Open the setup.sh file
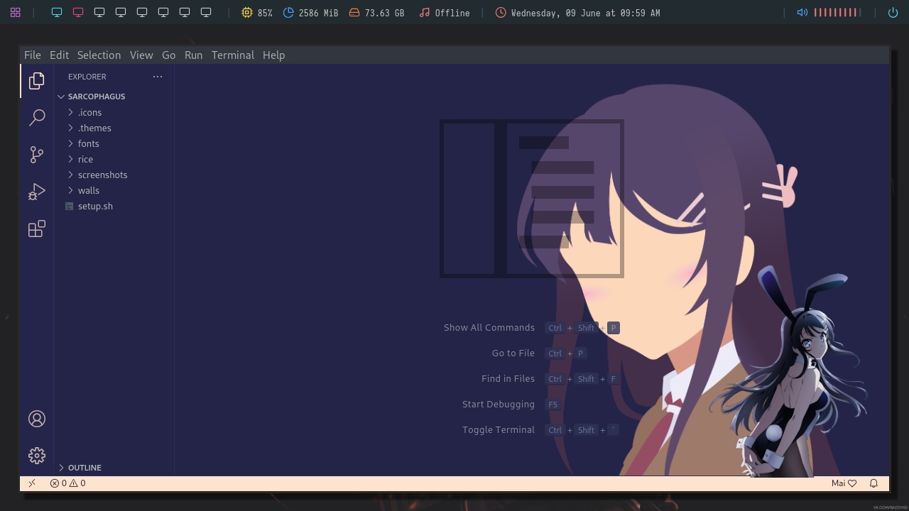 tap(95, 206)
